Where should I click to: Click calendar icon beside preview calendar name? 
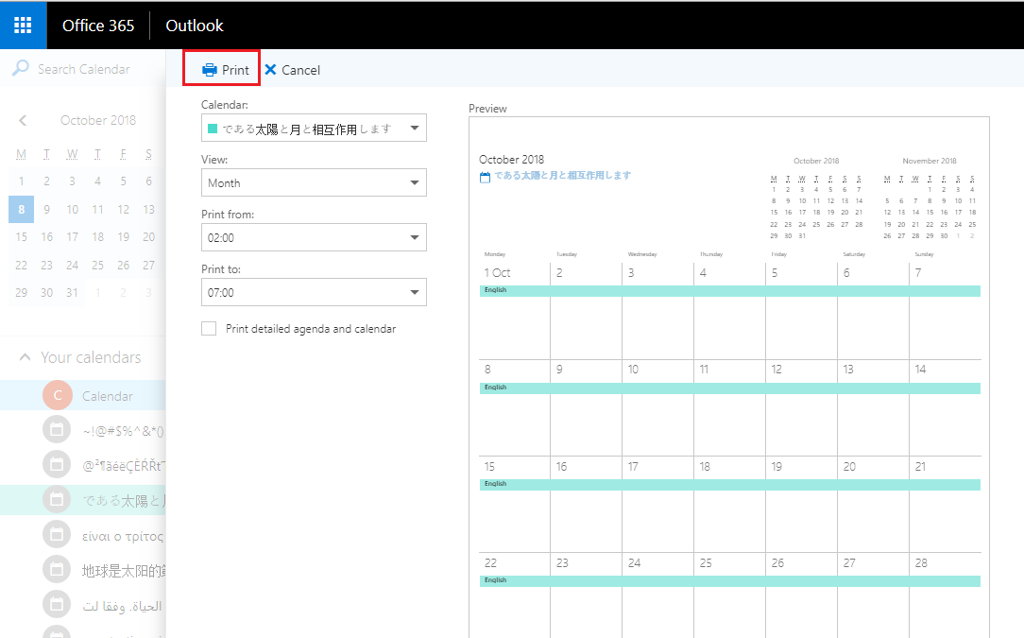coord(485,177)
